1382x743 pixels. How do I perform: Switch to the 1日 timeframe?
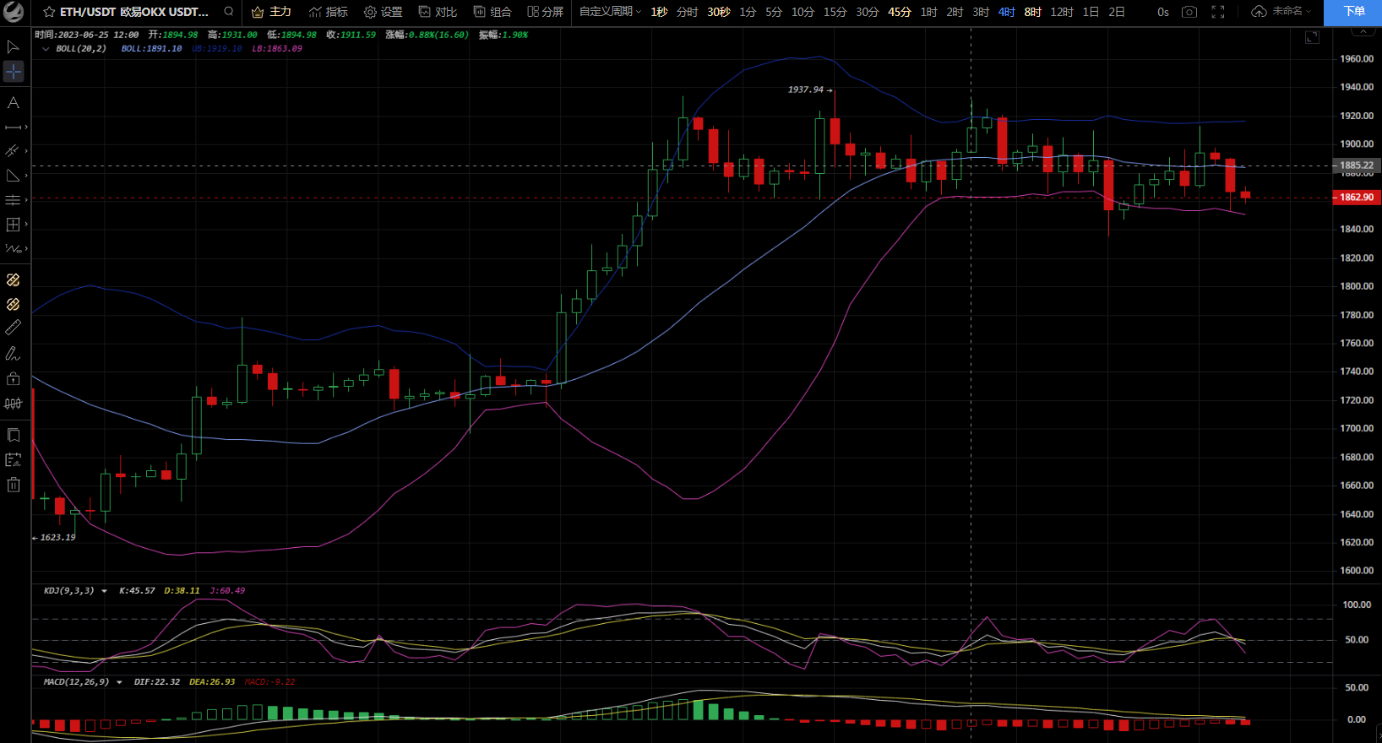(1091, 12)
